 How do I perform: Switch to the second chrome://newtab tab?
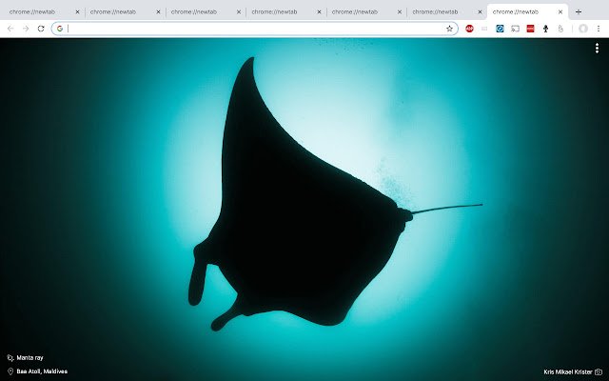coord(125,12)
